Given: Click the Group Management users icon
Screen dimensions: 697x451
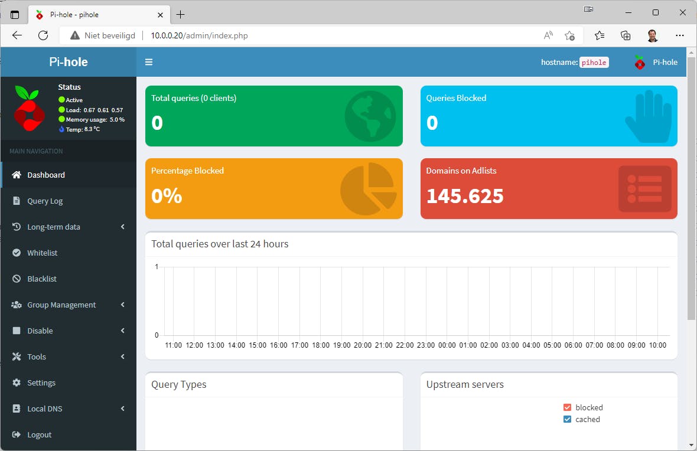Looking at the screenshot, I should (17, 305).
